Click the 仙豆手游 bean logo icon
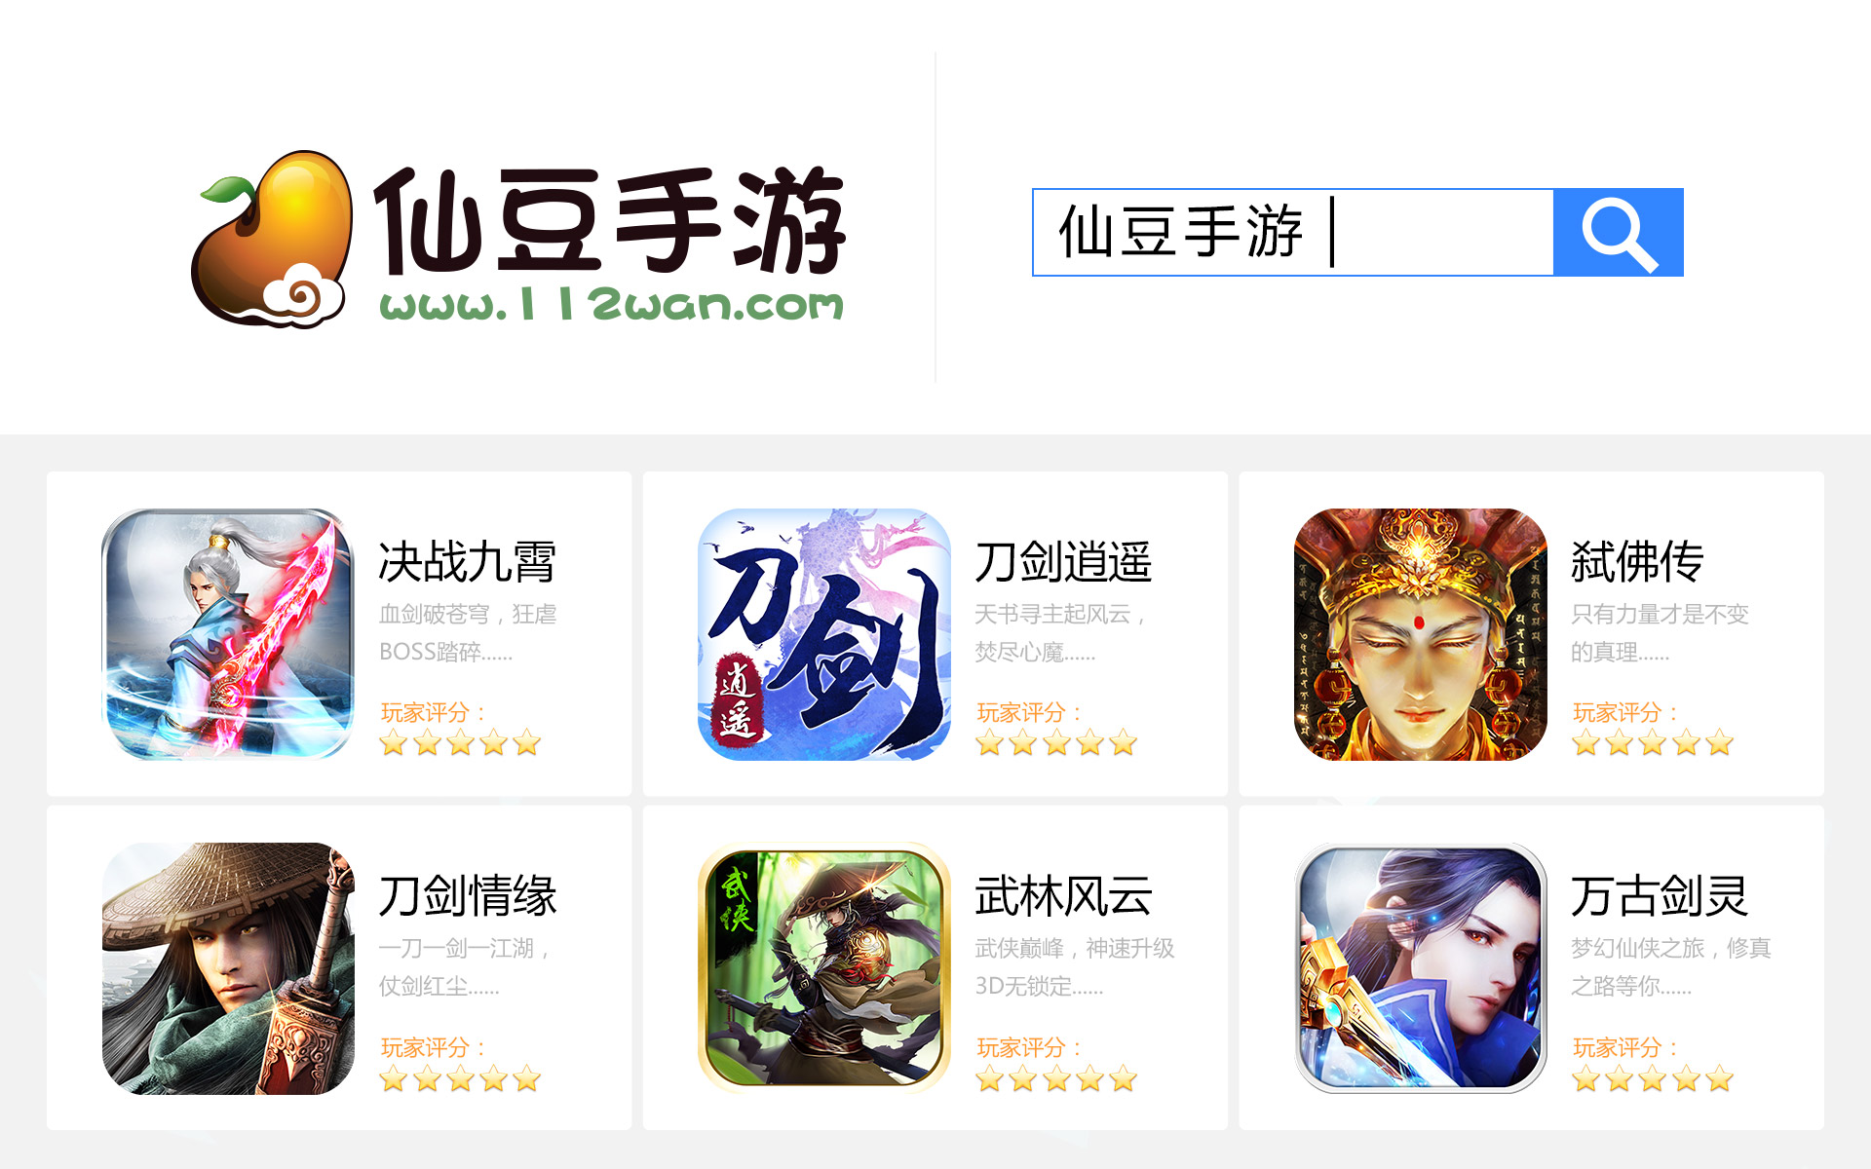Image resolution: width=1871 pixels, height=1169 pixels. 272,239
